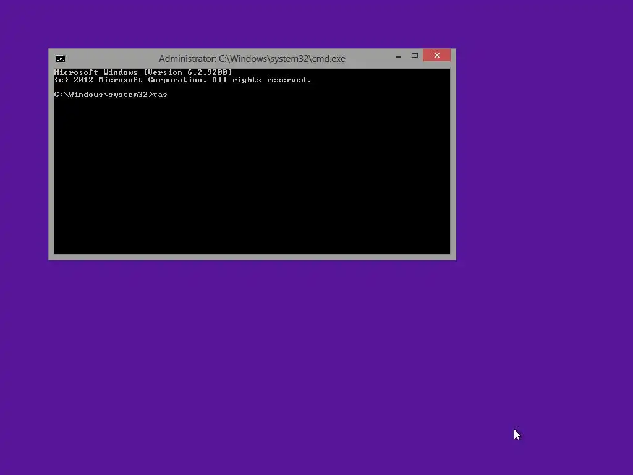Click the '(c) 2012 Microsoft Corporation' line
633x475 pixels.
(x=182, y=80)
